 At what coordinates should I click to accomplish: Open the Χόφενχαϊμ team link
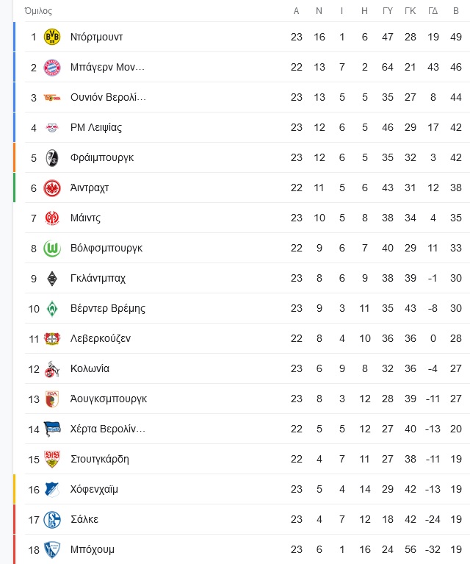[94, 489]
